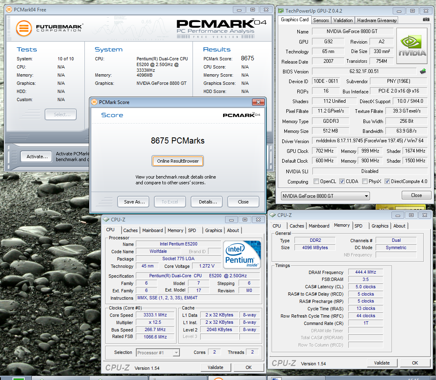Screen dimensions: 436x380
Task: Open SPD tab in the left CPU-Z window
Action: [x=192, y=230]
